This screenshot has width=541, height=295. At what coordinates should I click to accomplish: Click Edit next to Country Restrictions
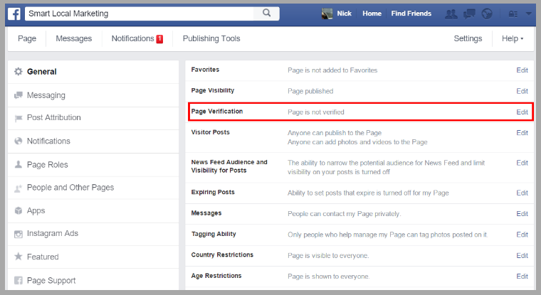(522, 255)
